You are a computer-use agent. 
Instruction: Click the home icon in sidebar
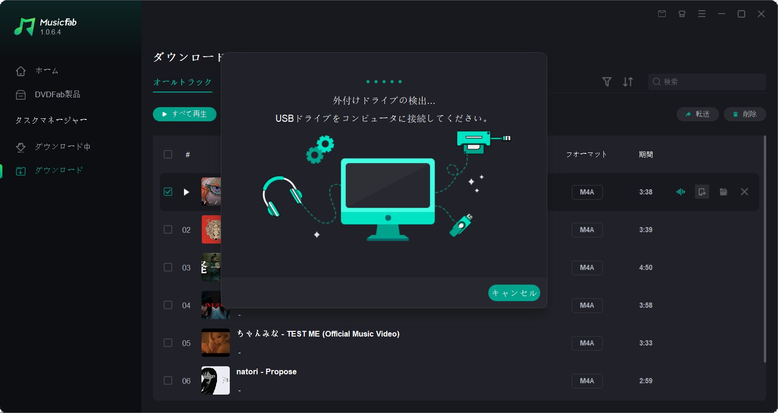click(21, 71)
